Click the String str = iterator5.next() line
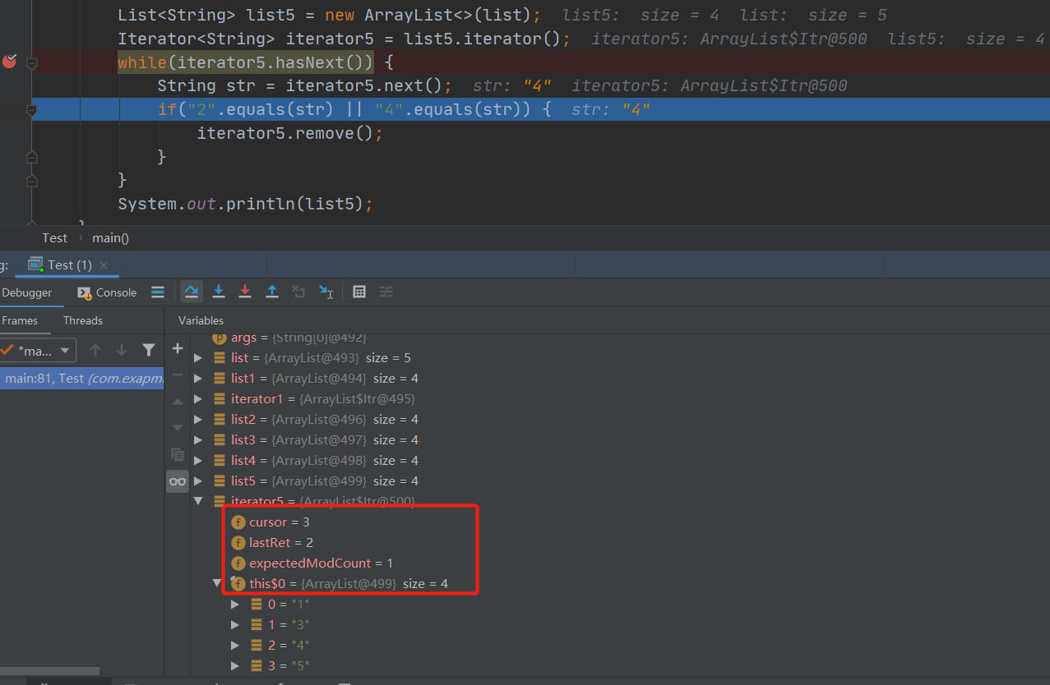Image resolution: width=1050 pixels, height=685 pixels. 304,85
